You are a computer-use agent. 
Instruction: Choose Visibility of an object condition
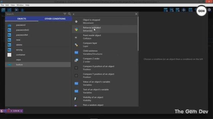[x=105, y=99]
